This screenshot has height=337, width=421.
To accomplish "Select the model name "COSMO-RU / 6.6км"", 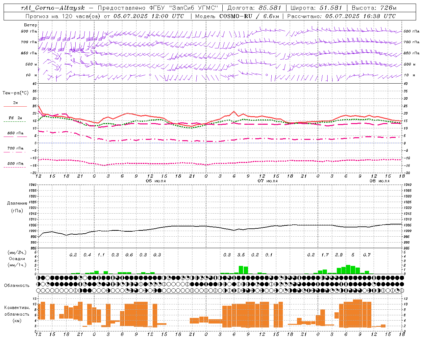I will (x=249, y=16).
